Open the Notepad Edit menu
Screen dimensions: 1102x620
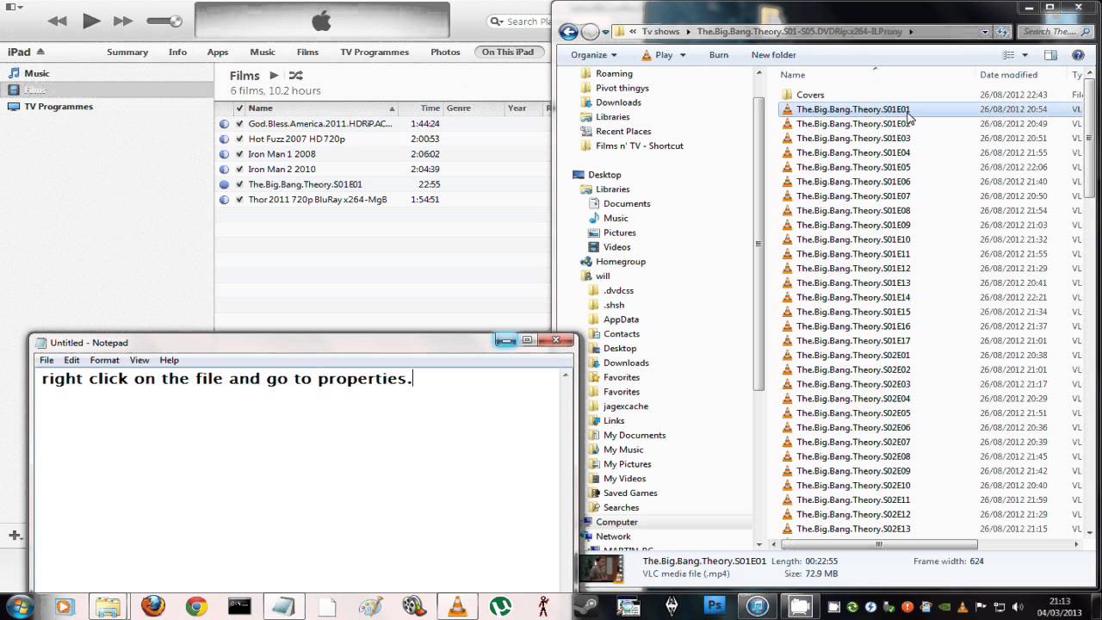point(71,360)
